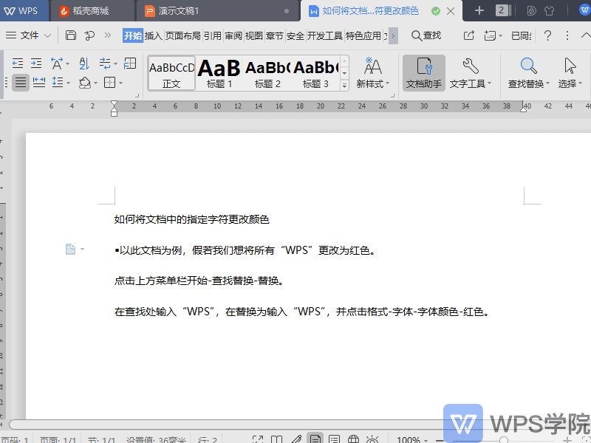Open the borders dropdown arrow

[120, 83]
